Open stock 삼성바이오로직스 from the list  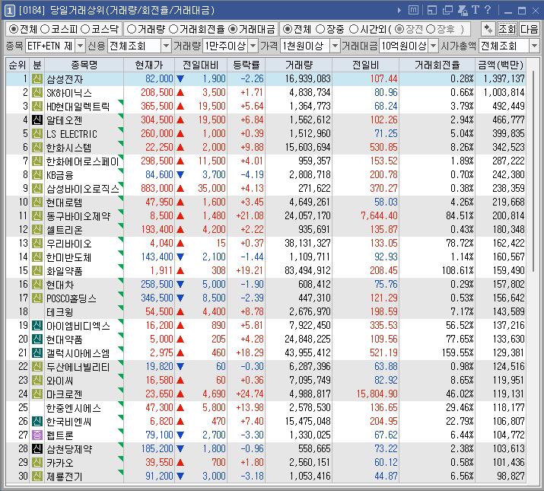click(83, 189)
